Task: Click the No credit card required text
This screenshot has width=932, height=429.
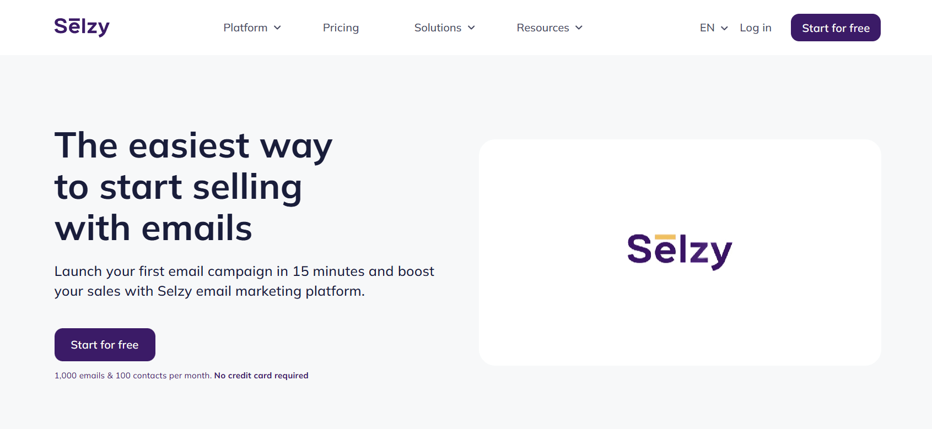Action: tap(261, 375)
